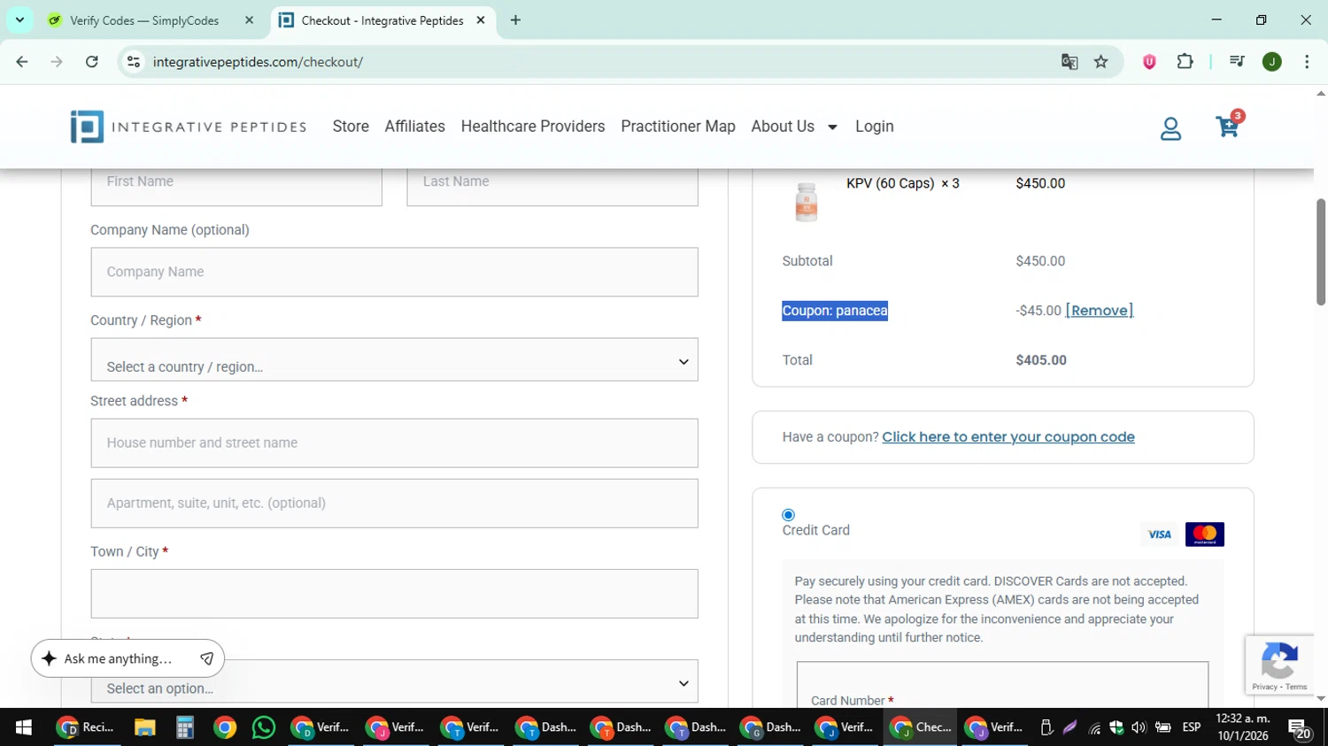Open the notifications center showing 20

1300,728
